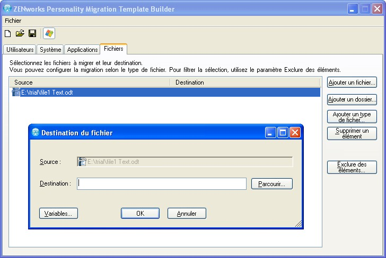Select the E:\trial\file1 Text.odt list row
This screenshot has width=386, height=258.
click(165, 93)
